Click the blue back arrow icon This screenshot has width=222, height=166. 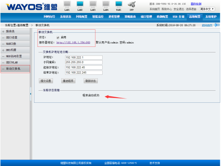(217, 25)
